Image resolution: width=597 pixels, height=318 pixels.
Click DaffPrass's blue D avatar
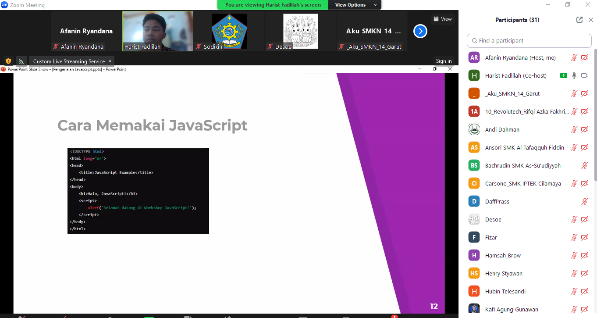(474, 201)
